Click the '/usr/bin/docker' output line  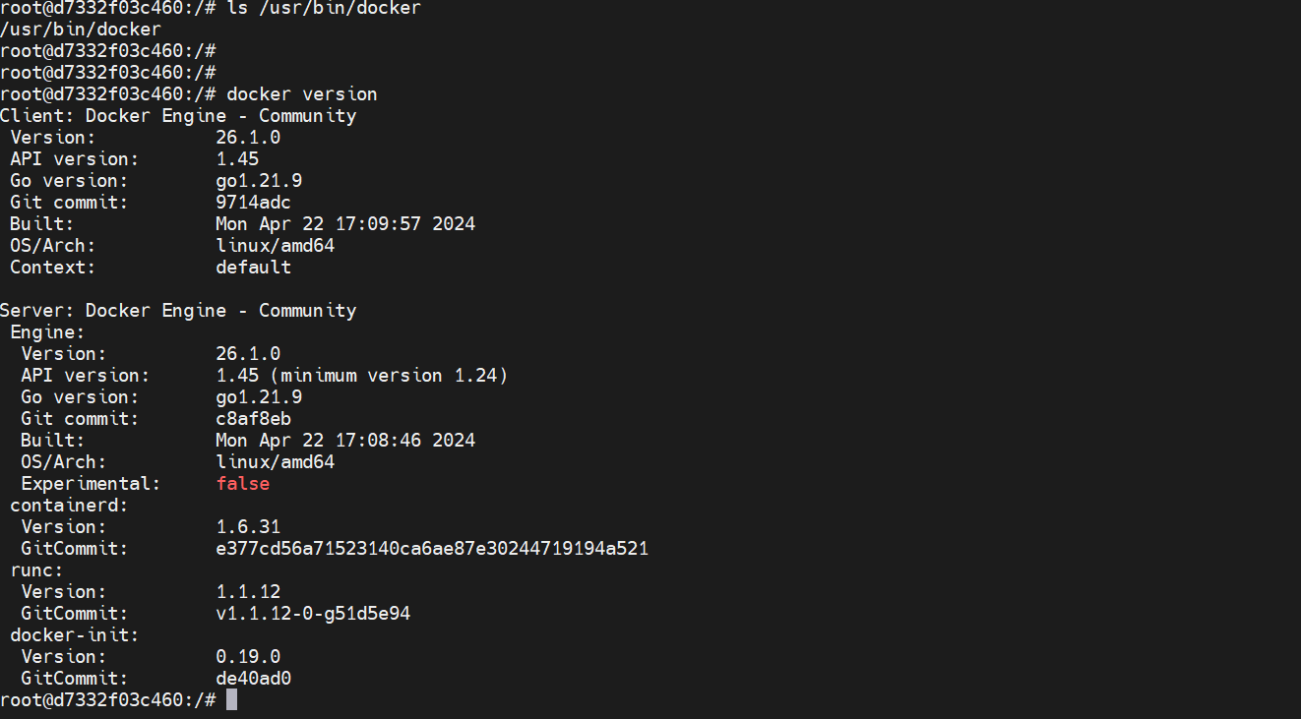pos(81,30)
